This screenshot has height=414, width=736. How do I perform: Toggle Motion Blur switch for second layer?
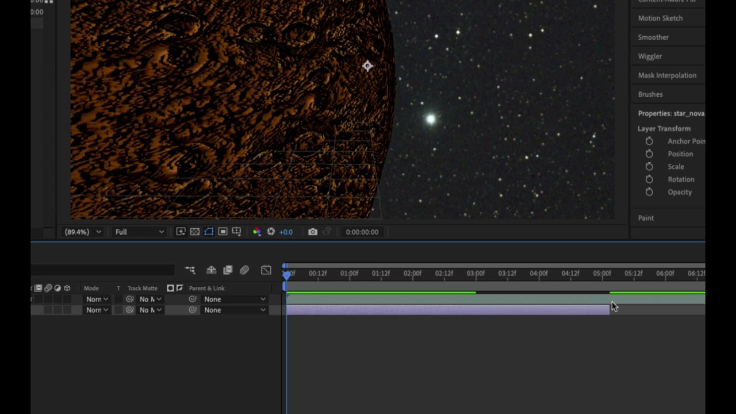(x=48, y=310)
